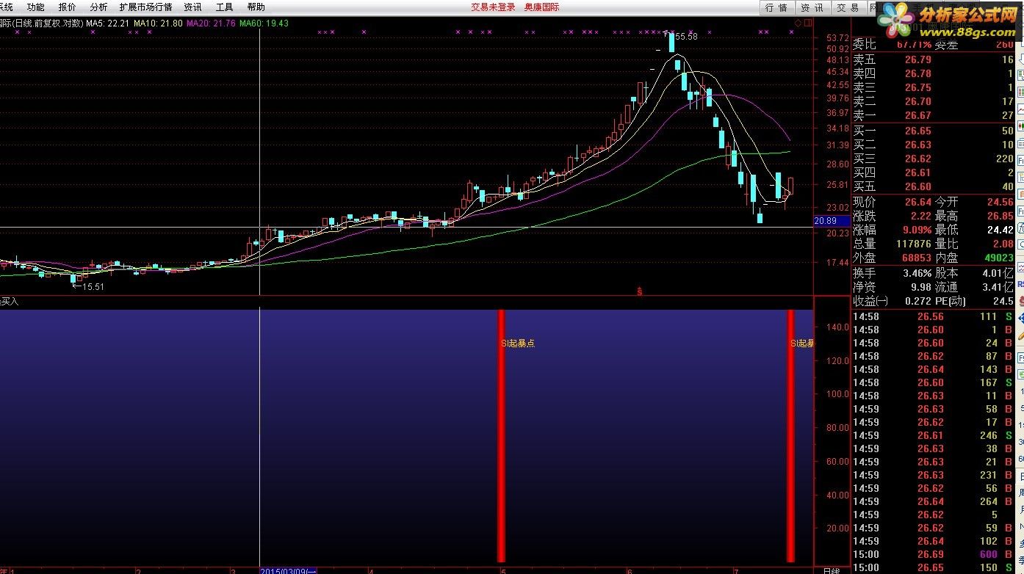Click the 净资 9.98 value
Screen dimensions: 1024x574
click(921, 287)
